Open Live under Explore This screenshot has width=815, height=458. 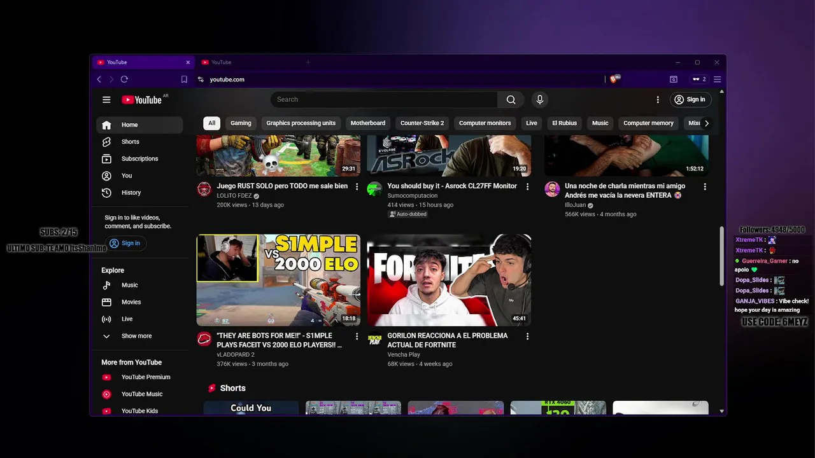[139, 319]
